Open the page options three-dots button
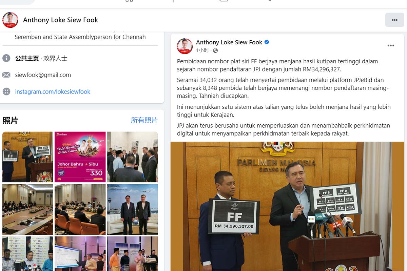Screen dimensions: 407x271 394,20
